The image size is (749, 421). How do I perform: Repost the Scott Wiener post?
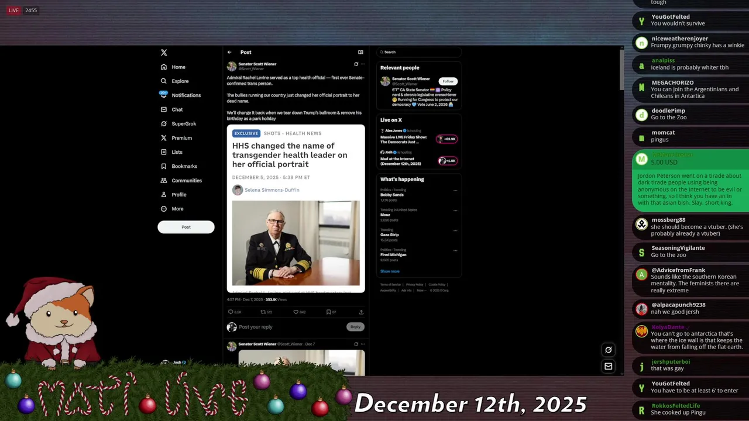pos(266,312)
